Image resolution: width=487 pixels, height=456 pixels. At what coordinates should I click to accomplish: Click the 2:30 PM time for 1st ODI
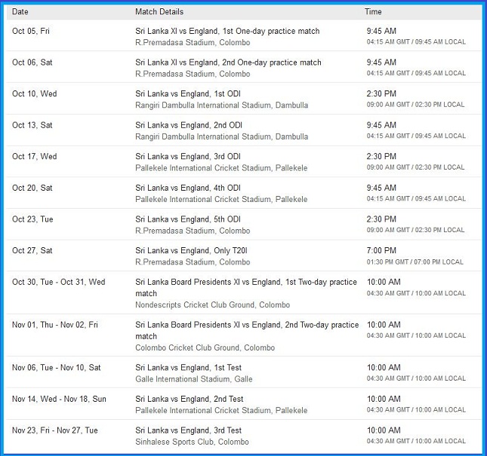point(381,93)
